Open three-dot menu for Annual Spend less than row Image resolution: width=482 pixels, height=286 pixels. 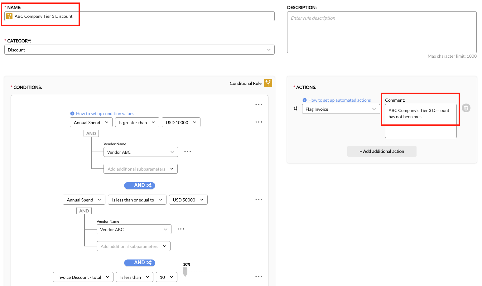258,199
